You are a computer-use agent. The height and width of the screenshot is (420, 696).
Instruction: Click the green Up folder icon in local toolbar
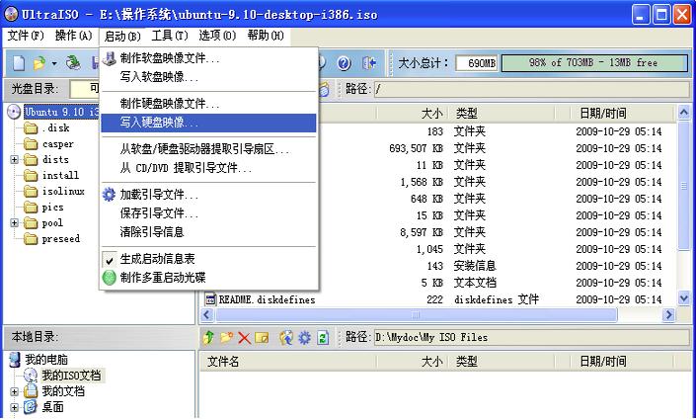pos(208,338)
